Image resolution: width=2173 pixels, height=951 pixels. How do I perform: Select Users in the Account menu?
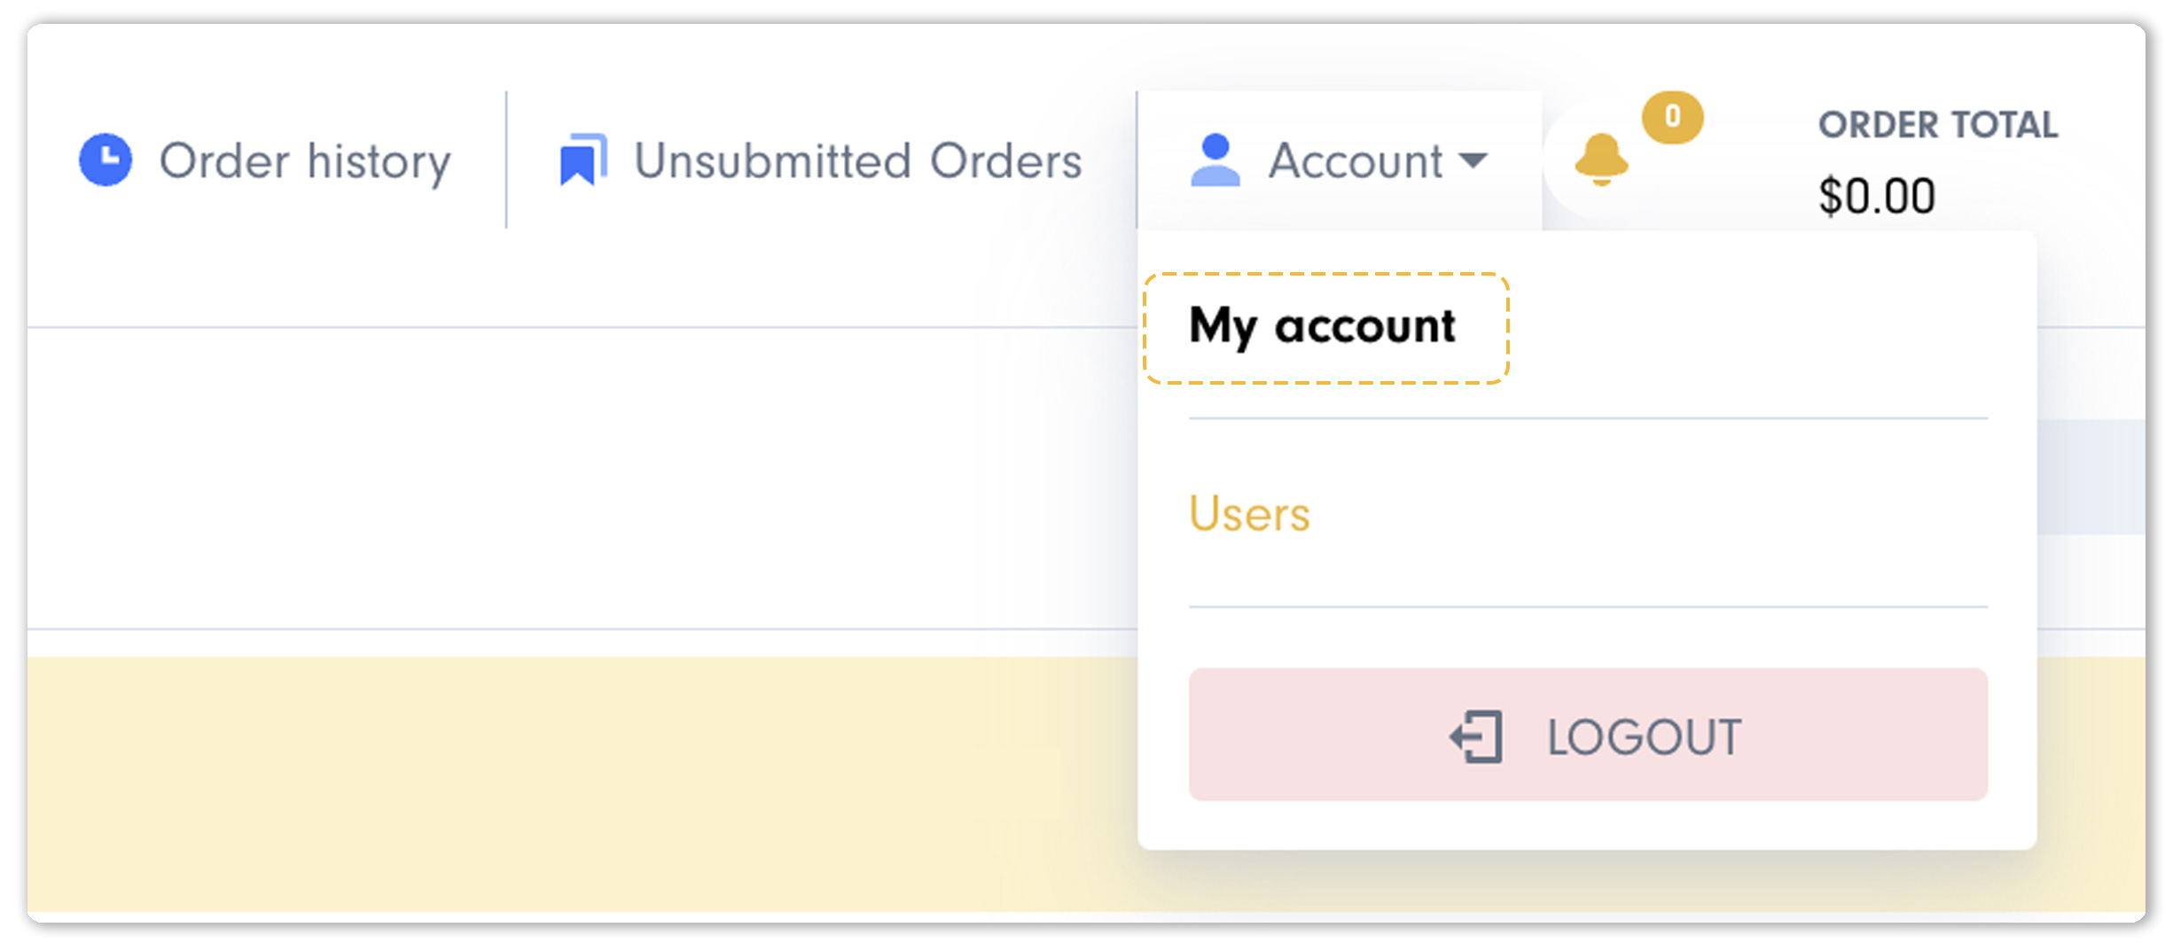tap(1249, 513)
